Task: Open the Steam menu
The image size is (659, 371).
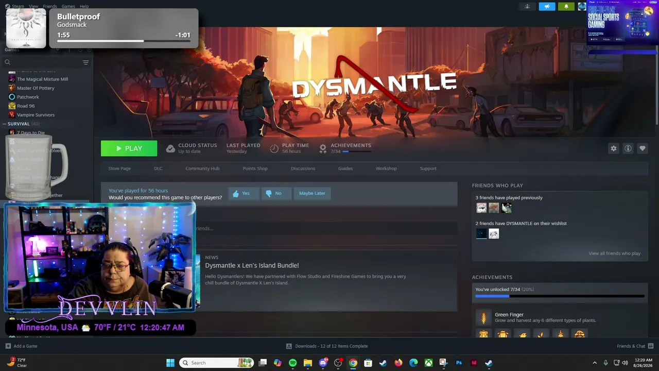Action: pos(18,6)
